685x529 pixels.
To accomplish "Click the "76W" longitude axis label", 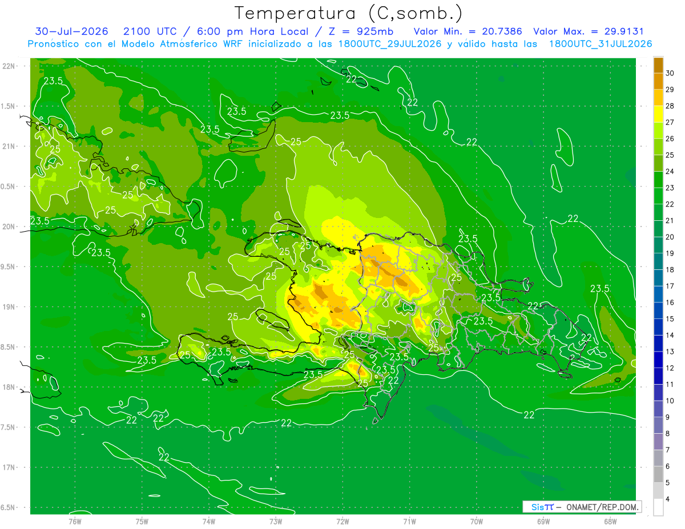I will coord(75,521).
